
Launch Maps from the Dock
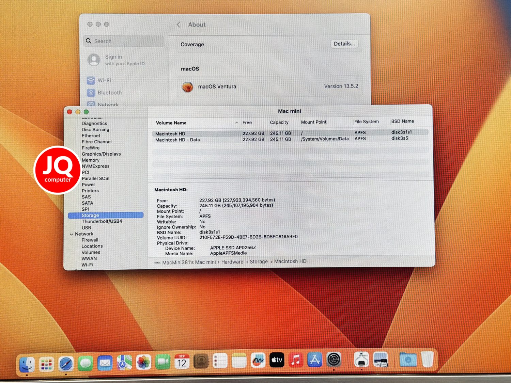pyautogui.click(x=124, y=363)
